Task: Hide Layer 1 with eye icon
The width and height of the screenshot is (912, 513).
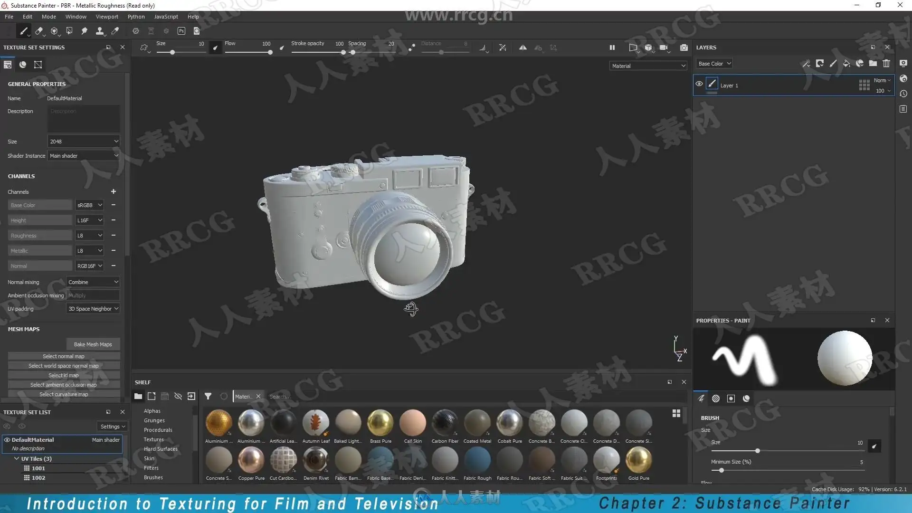Action: point(699,84)
